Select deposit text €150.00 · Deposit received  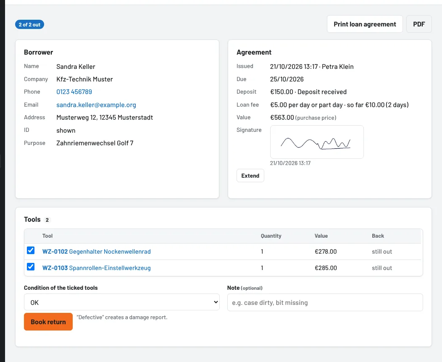308,92
